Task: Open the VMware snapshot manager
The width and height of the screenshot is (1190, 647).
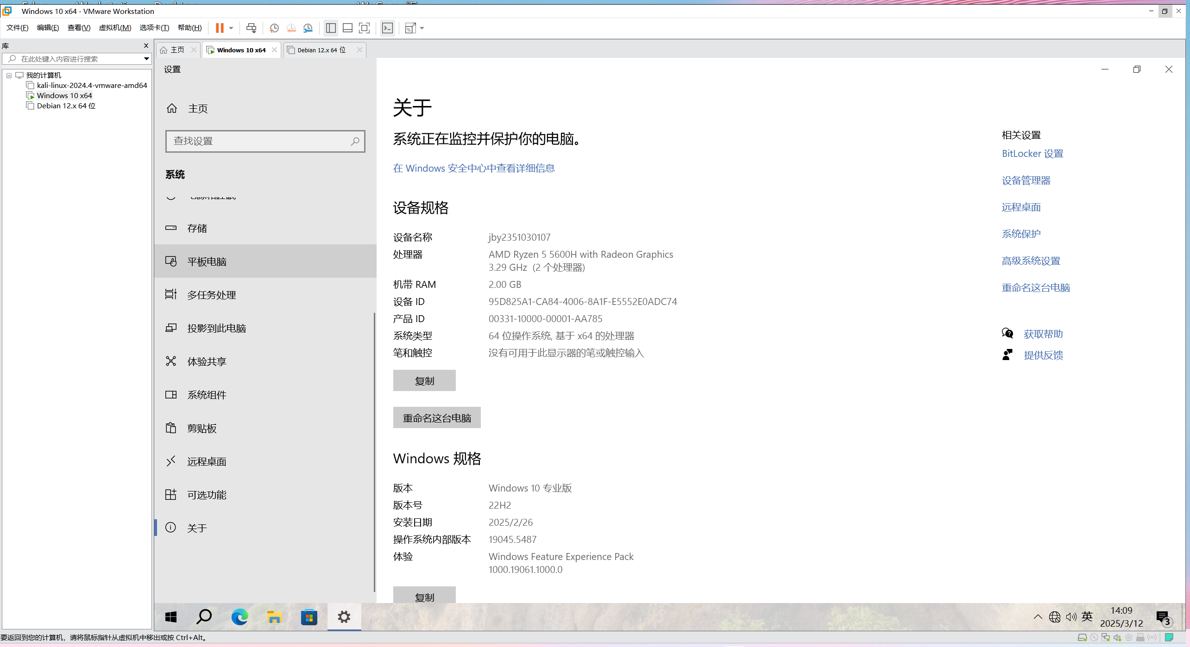Action: tap(308, 28)
